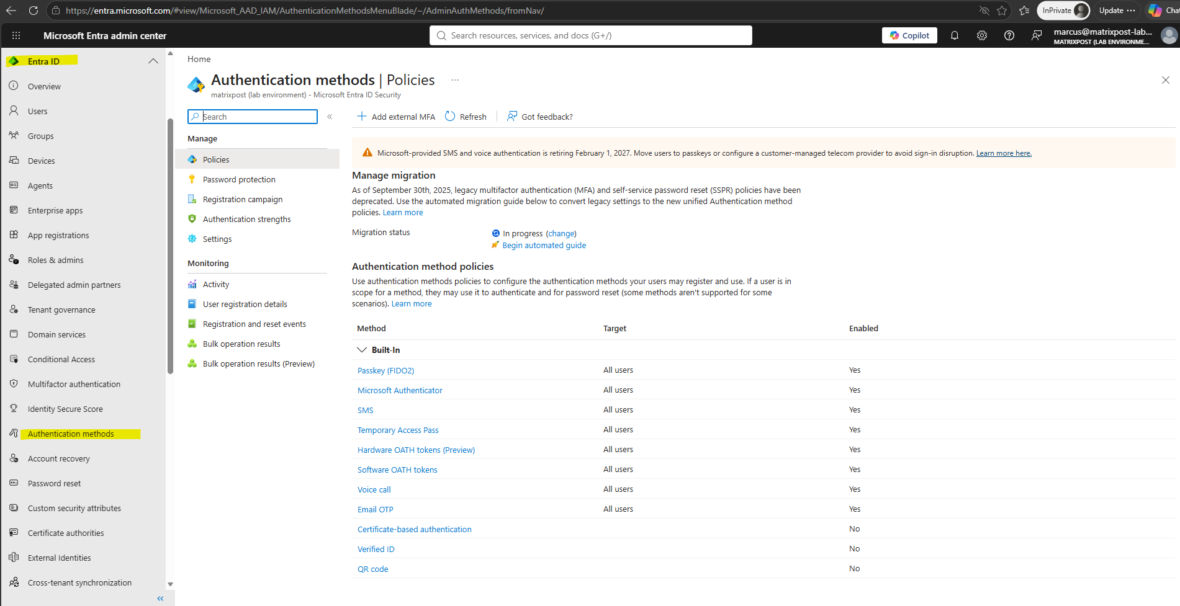Click the sidebar vertical scrollbar
The width and height of the screenshot is (1180, 606).
click(170, 246)
